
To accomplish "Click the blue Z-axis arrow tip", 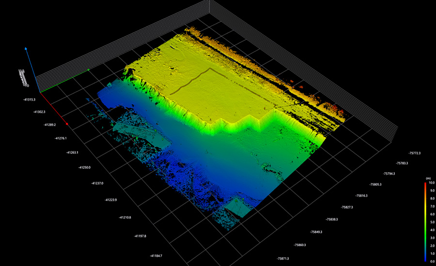I will click(26, 49).
